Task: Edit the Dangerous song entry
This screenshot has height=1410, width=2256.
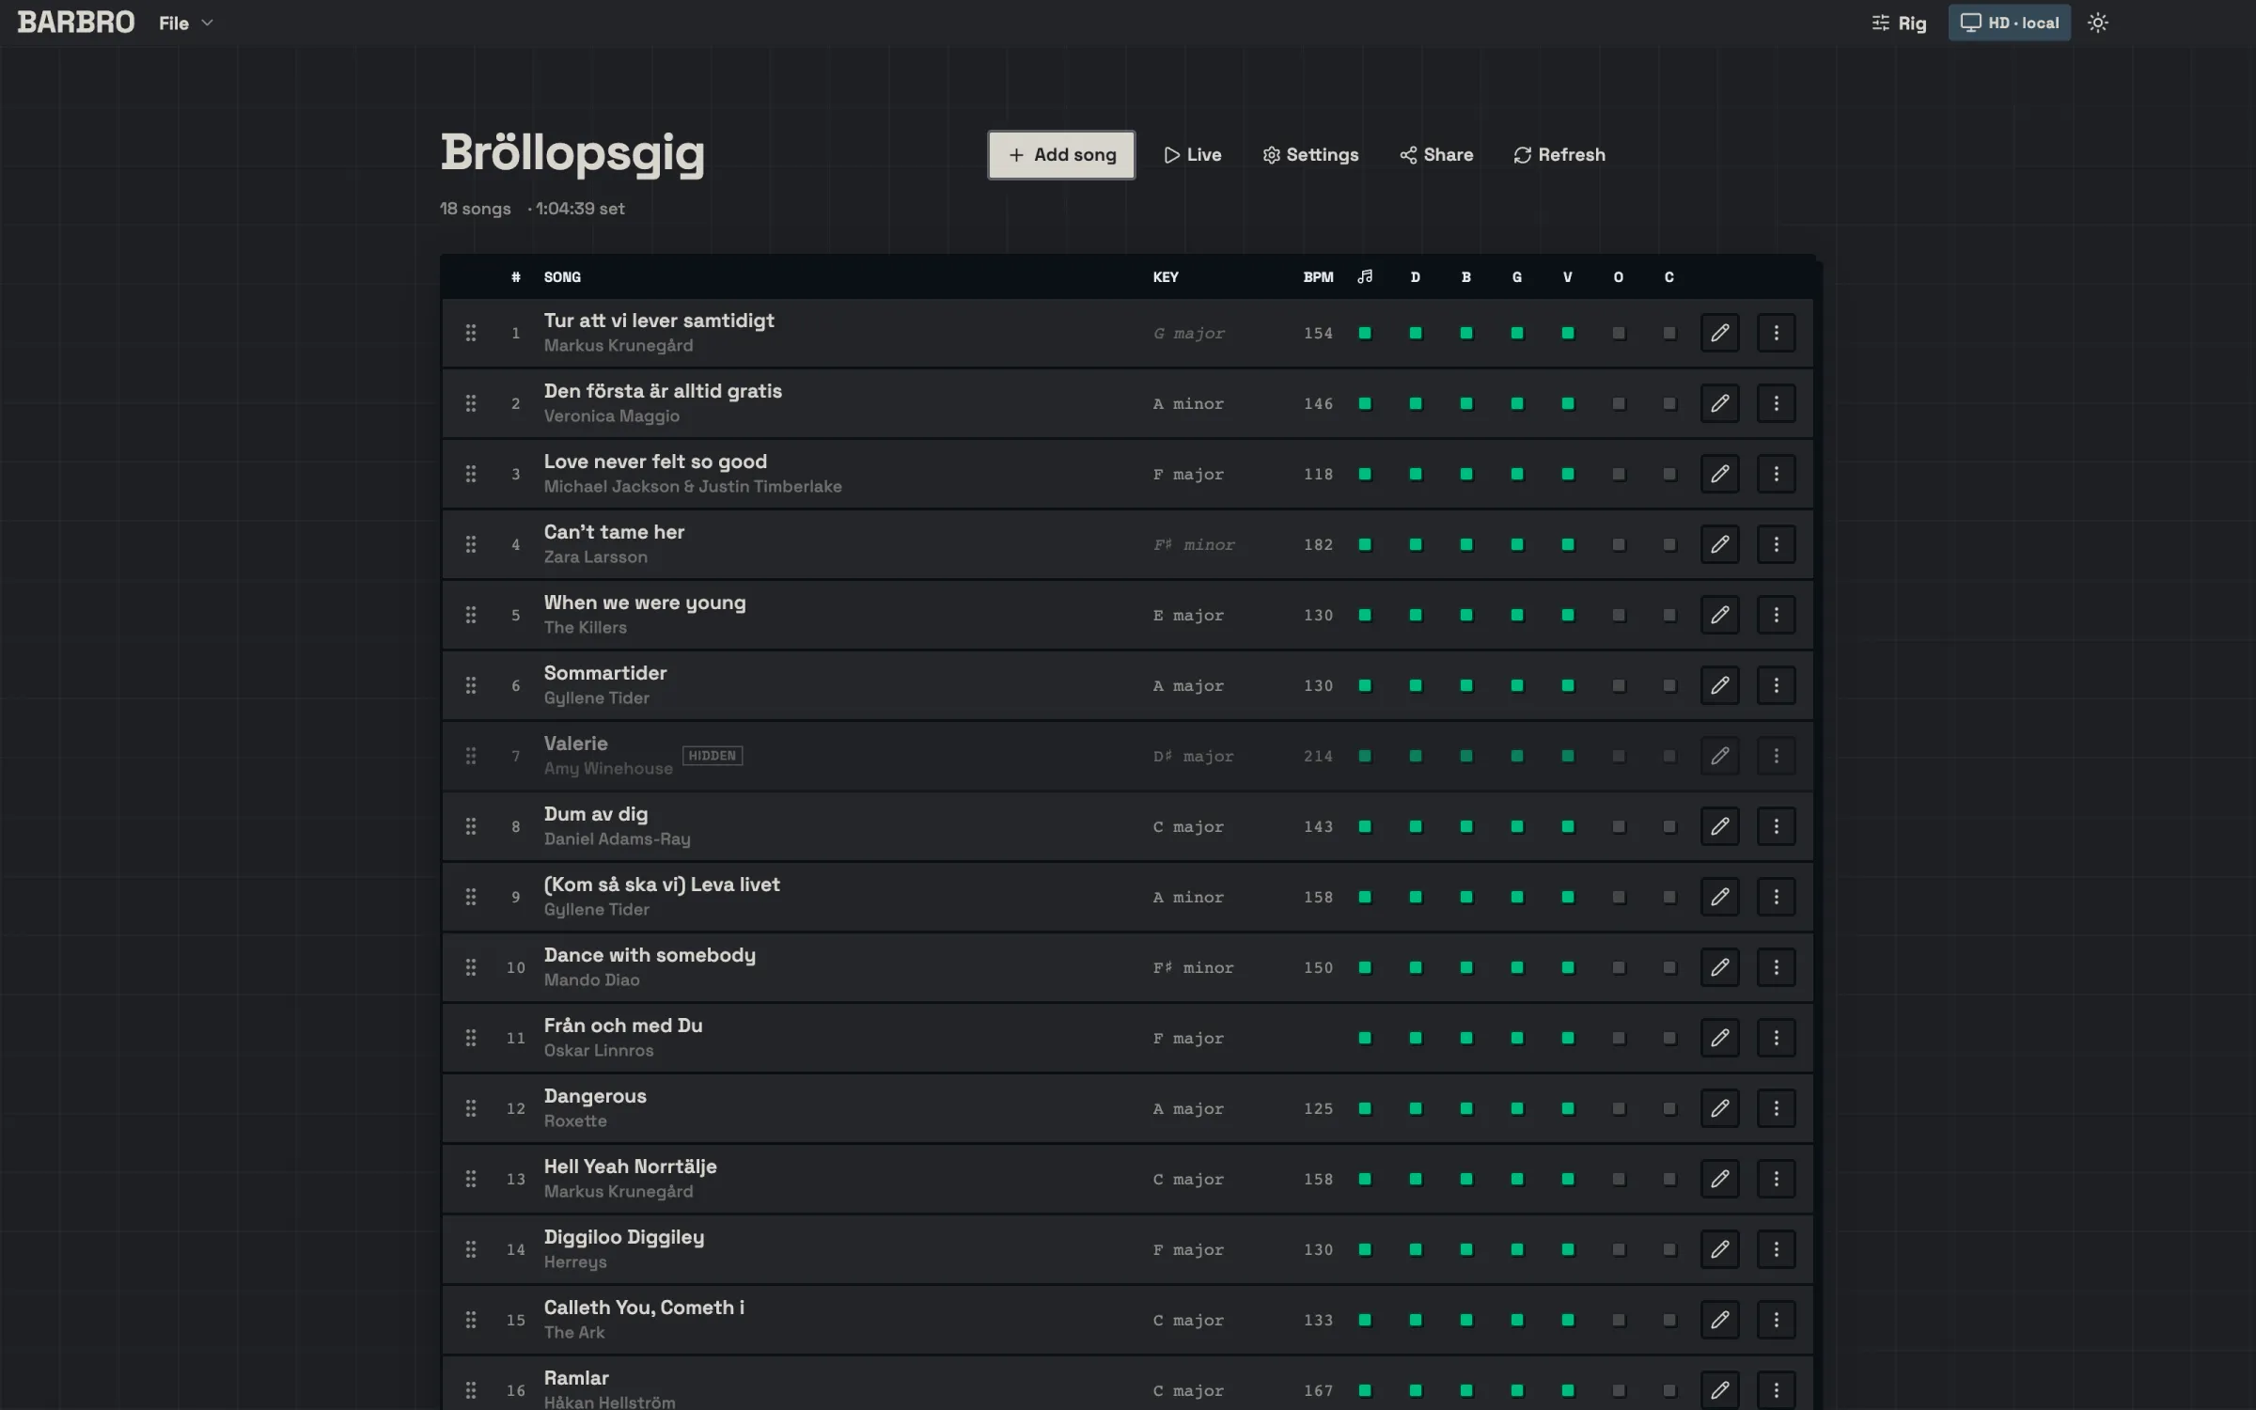Action: [1719, 1108]
